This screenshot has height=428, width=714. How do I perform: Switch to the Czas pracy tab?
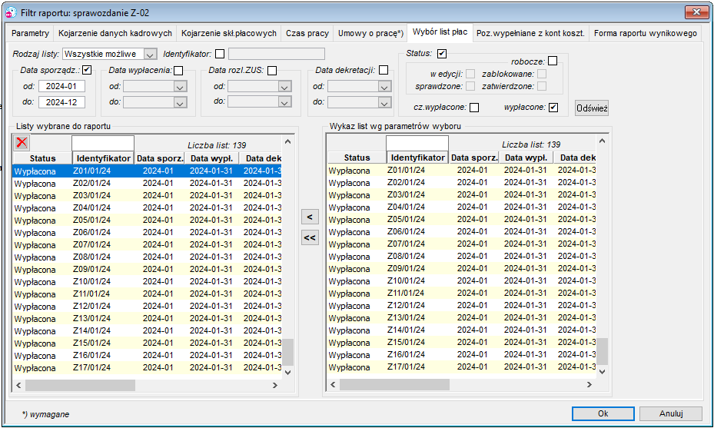tap(307, 33)
